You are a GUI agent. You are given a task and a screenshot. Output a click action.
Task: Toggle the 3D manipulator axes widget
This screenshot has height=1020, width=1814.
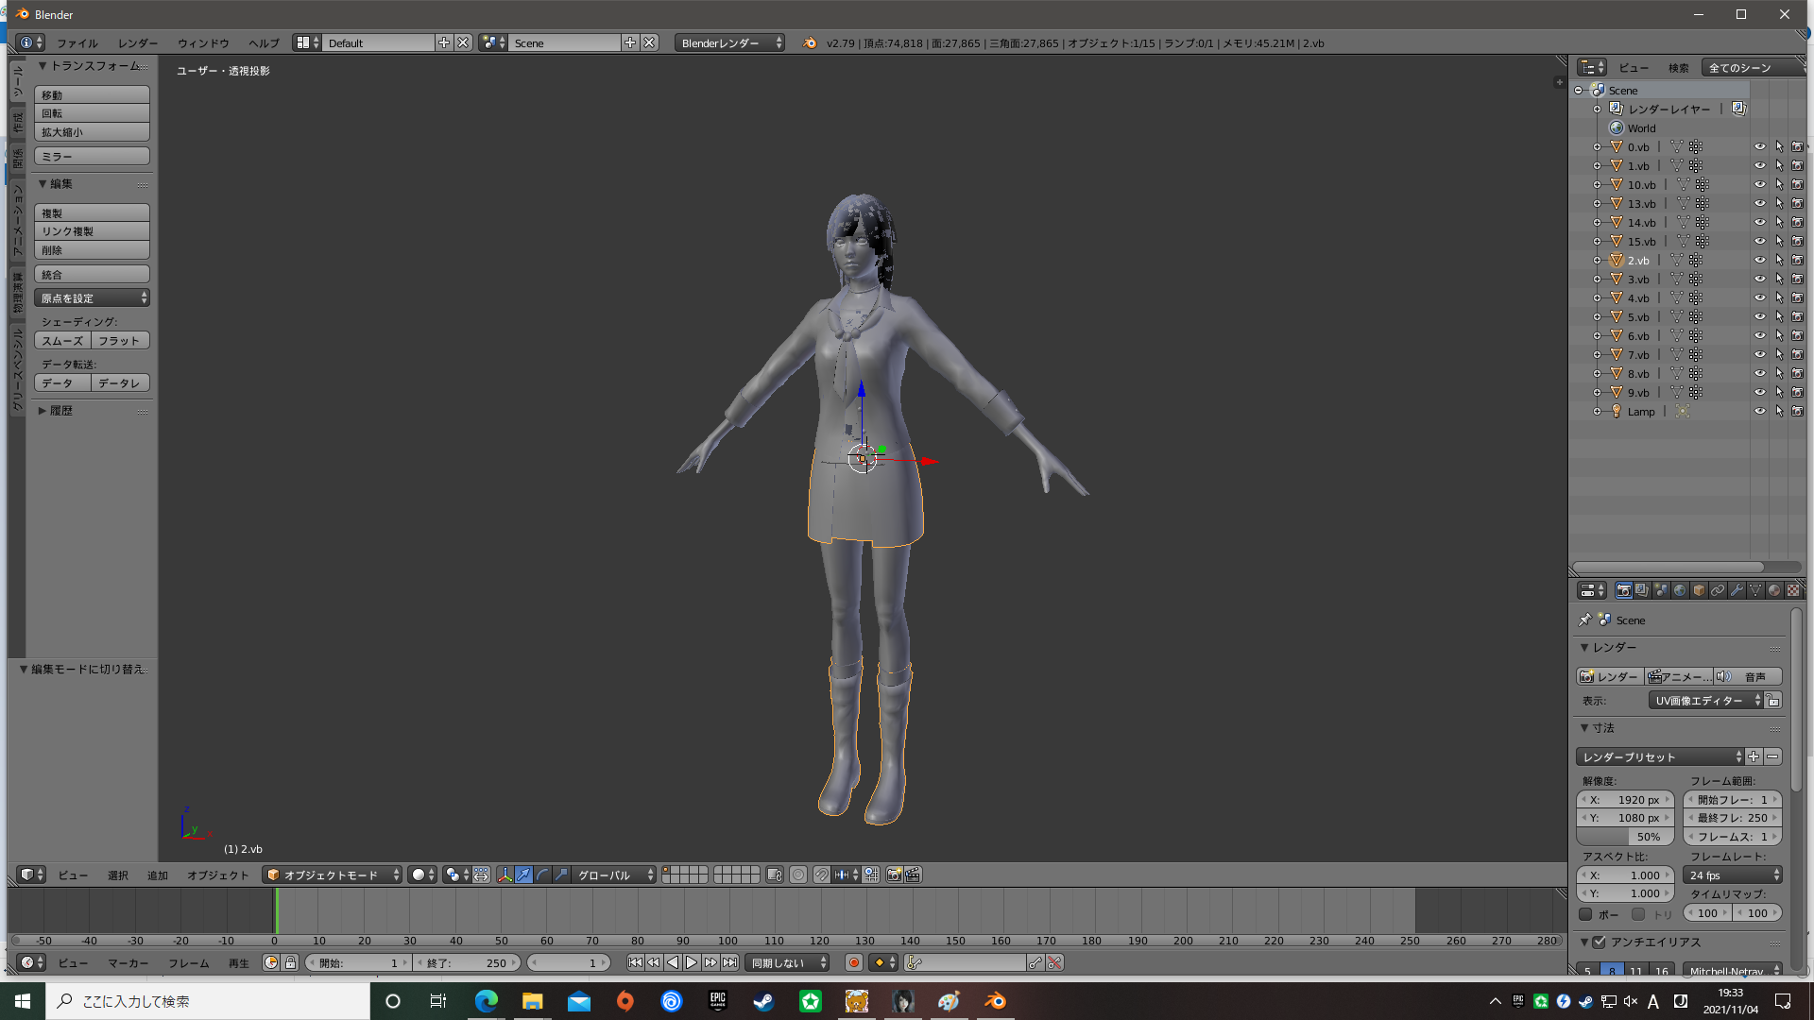click(x=505, y=875)
